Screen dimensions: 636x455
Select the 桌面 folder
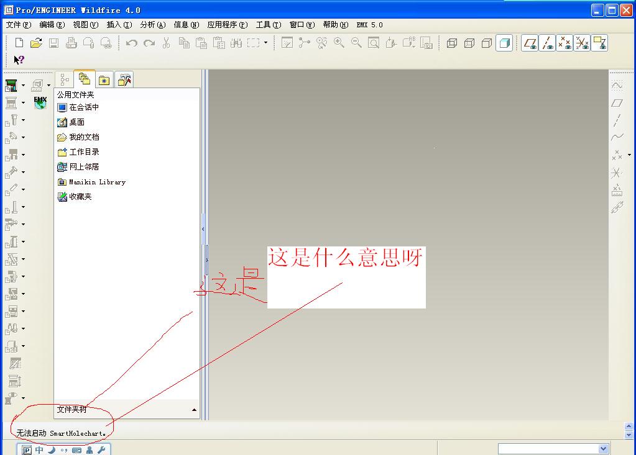[x=71, y=122]
